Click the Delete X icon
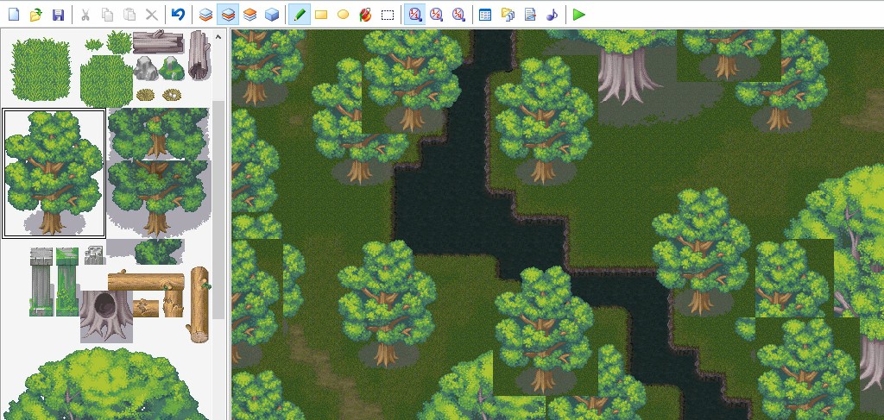The image size is (884, 420). coord(152,15)
